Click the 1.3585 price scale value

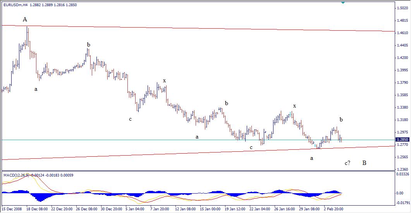click(402, 95)
